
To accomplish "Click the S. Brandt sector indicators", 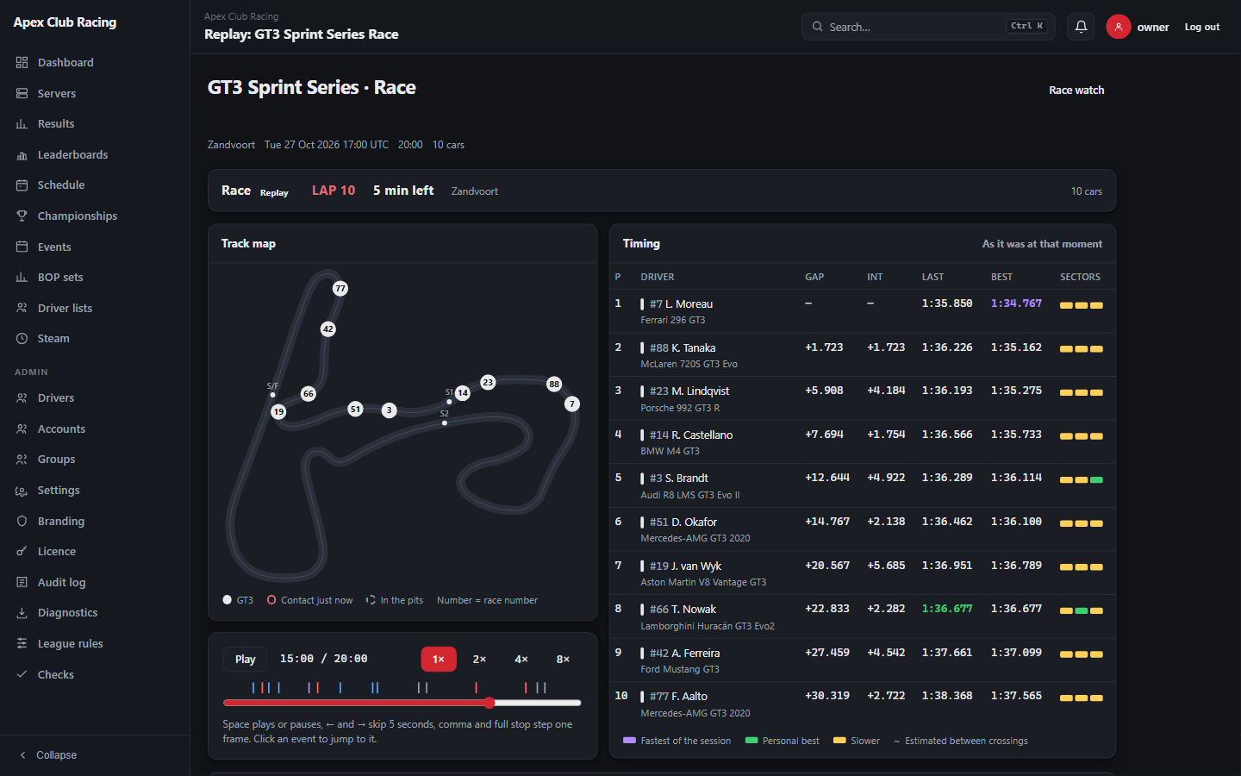I will coord(1082,480).
